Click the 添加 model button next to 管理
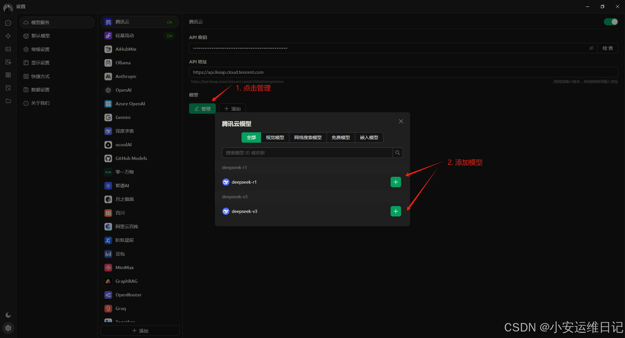The height and width of the screenshot is (338, 625). coord(232,109)
